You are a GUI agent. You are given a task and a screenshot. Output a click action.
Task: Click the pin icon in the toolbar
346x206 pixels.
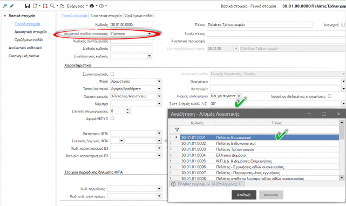[5, 6]
